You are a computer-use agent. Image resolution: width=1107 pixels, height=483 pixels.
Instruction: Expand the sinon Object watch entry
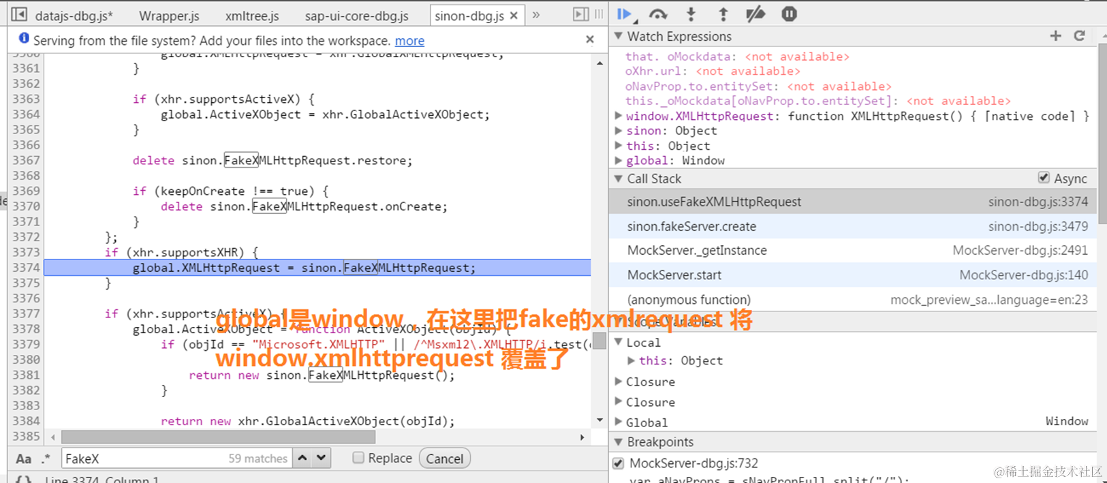(x=619, y=131)
